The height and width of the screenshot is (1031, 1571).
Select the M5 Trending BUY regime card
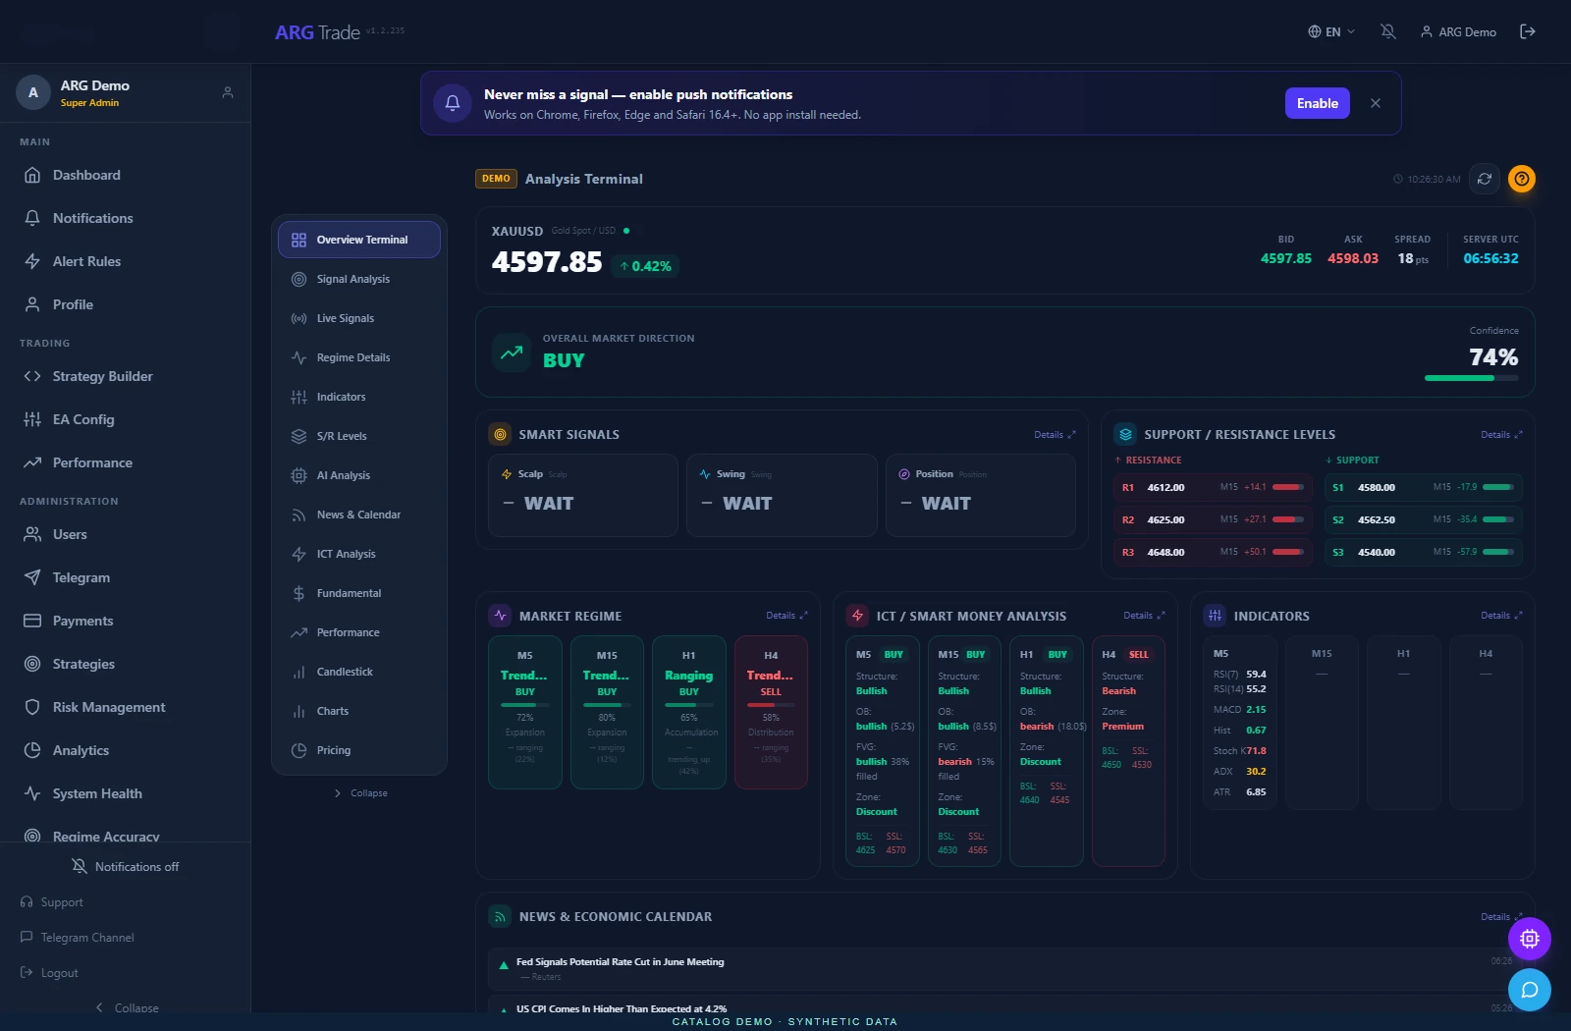(x=525, y=712)
